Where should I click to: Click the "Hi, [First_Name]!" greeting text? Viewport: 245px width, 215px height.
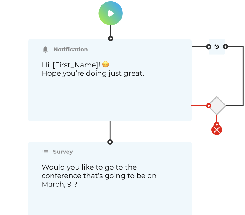click(71, 65)
